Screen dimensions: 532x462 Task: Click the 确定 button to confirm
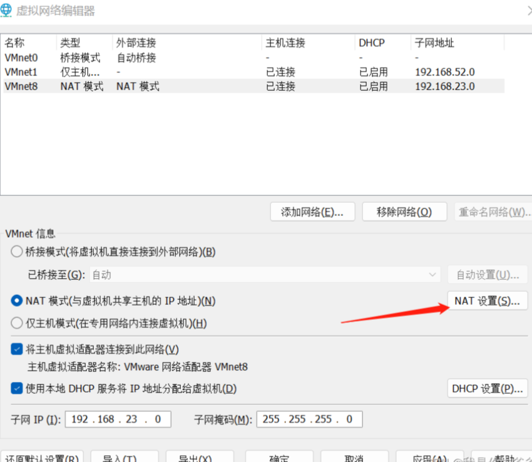pyautogui.click(x=278, y=458)
